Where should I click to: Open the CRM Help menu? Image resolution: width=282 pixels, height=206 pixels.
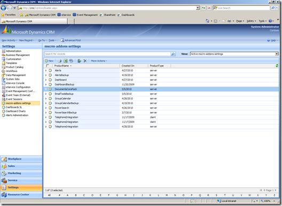coord(272,40)
